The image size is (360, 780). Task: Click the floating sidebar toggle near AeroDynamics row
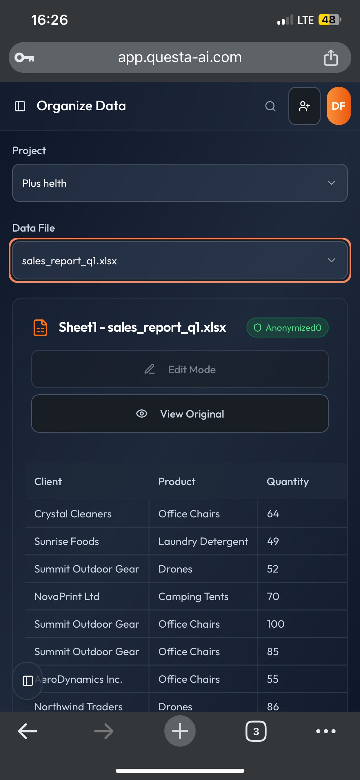(x=28, y=681)
